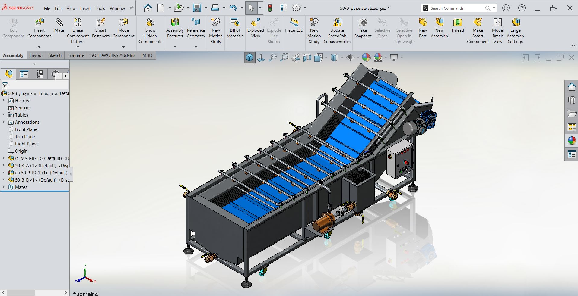578x296 pixels.
Task: Click the Home icon in top toolbar
Action: 148,8
